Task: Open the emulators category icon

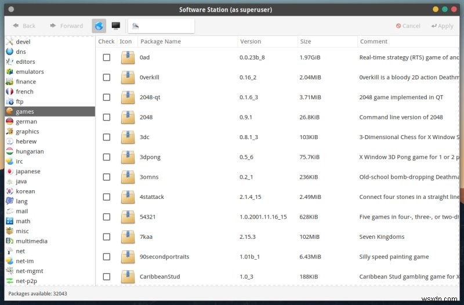Action: (10, 71)
